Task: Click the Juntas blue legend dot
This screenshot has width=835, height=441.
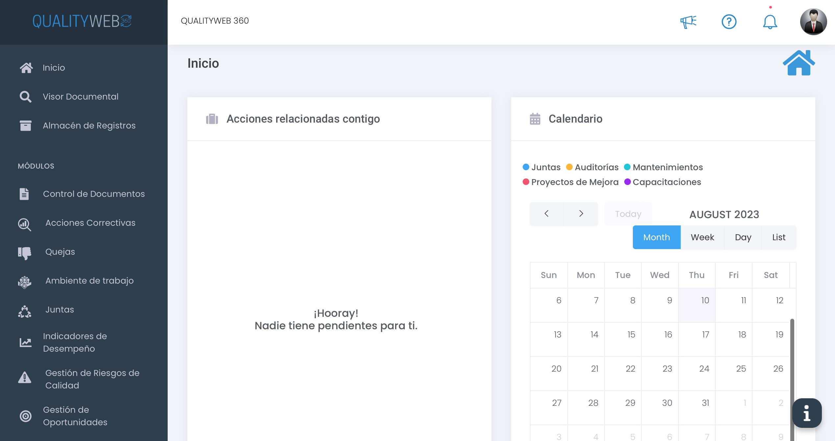Action: 526,167
